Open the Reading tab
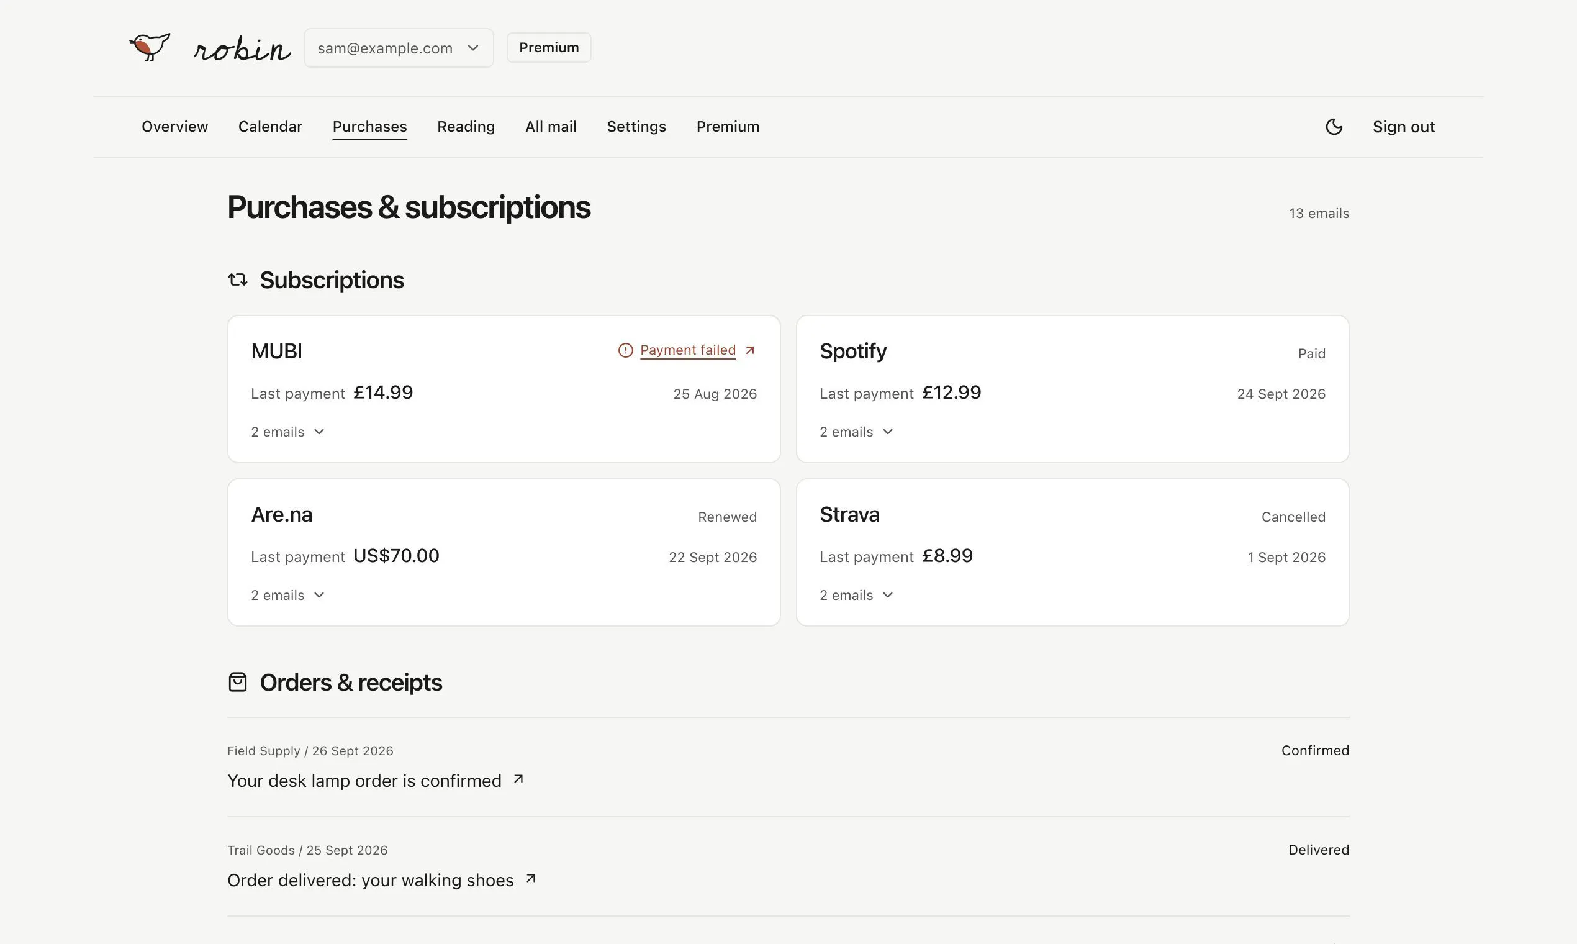 click(x=466, y=127)
